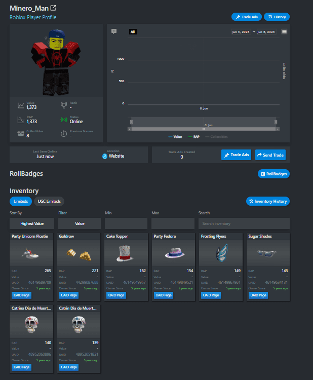The image size is (313, 380).
Task: Click UAID 46149689709 text
Action: pyautogui.click(x=40, y=282)
